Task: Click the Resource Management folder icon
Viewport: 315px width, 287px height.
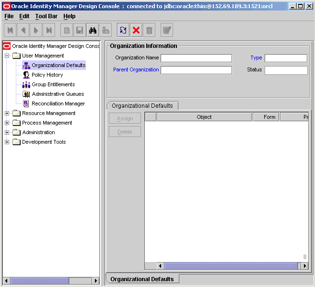Action: (16, 113)
